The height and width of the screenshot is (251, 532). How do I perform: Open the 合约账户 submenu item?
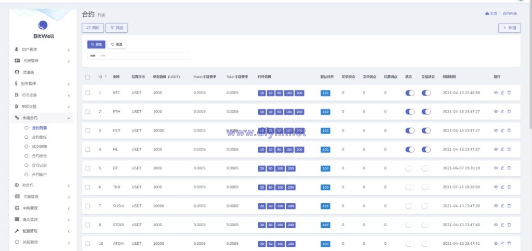(39, 175)
